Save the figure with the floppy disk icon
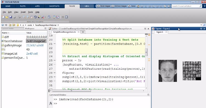 click(11, 17)
